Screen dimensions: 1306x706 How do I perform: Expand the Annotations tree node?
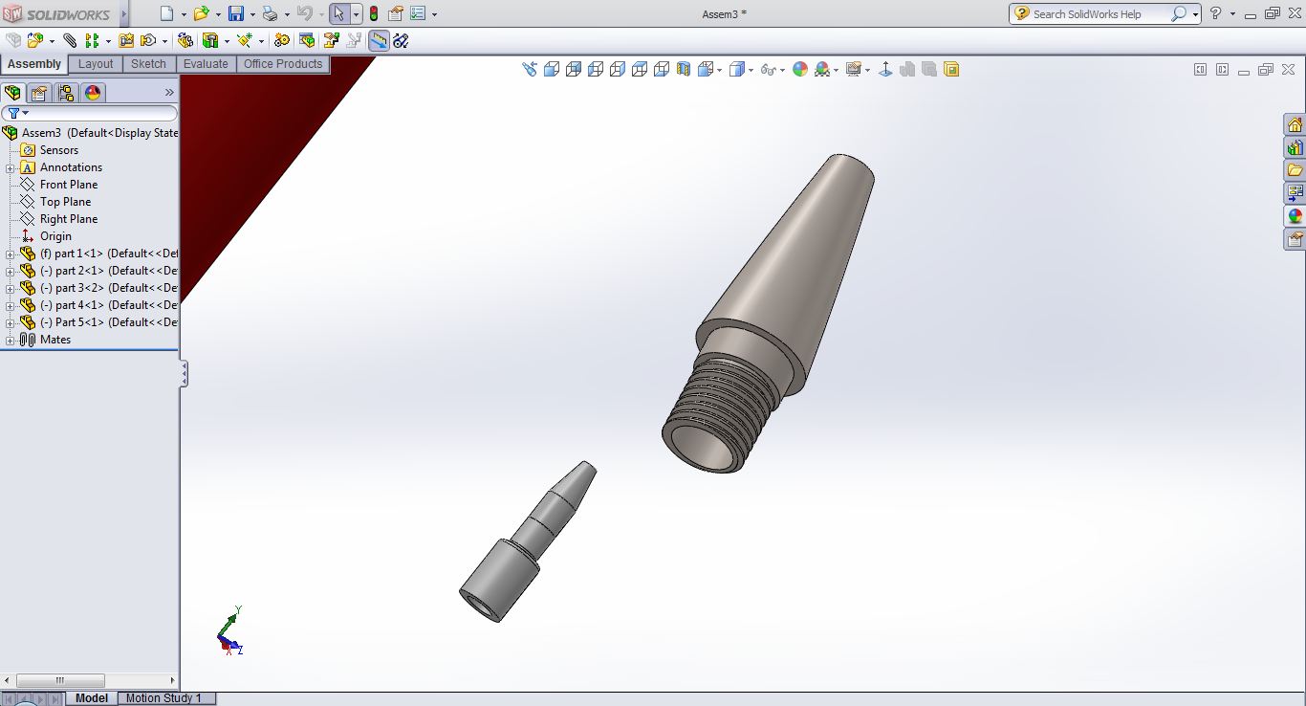coord(11,167)
